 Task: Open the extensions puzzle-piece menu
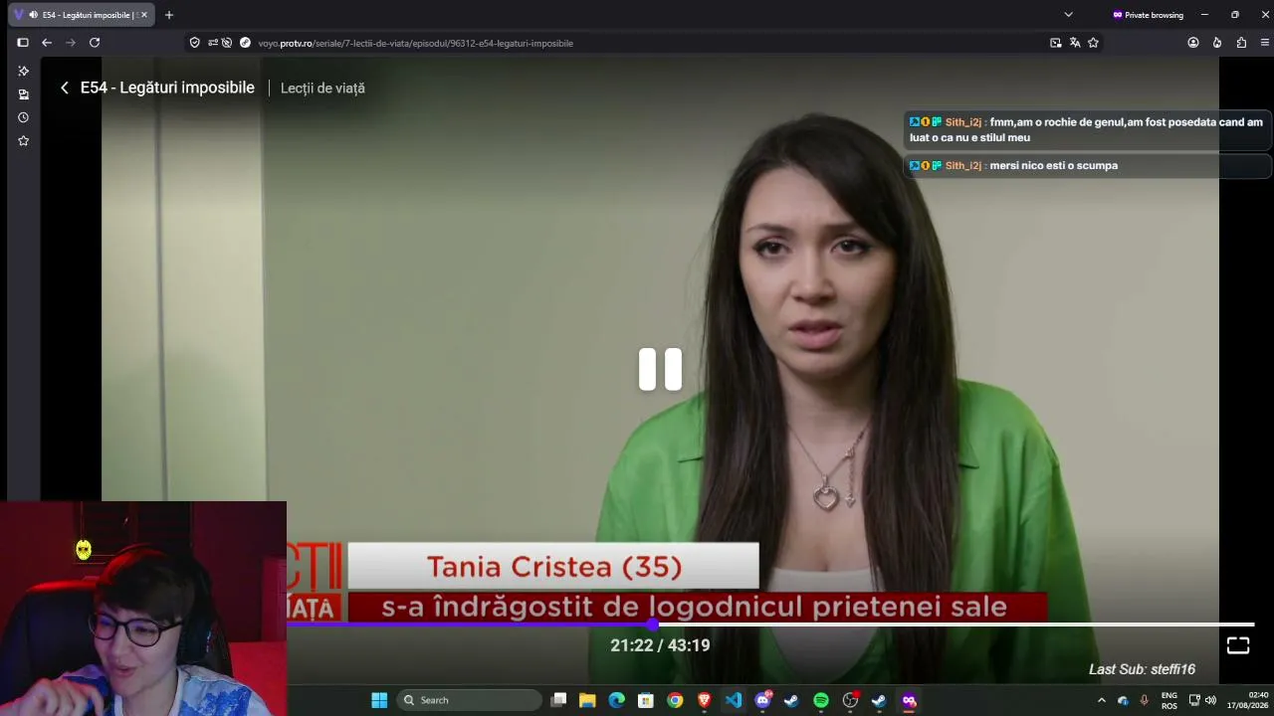click(x=1241, y=43)
